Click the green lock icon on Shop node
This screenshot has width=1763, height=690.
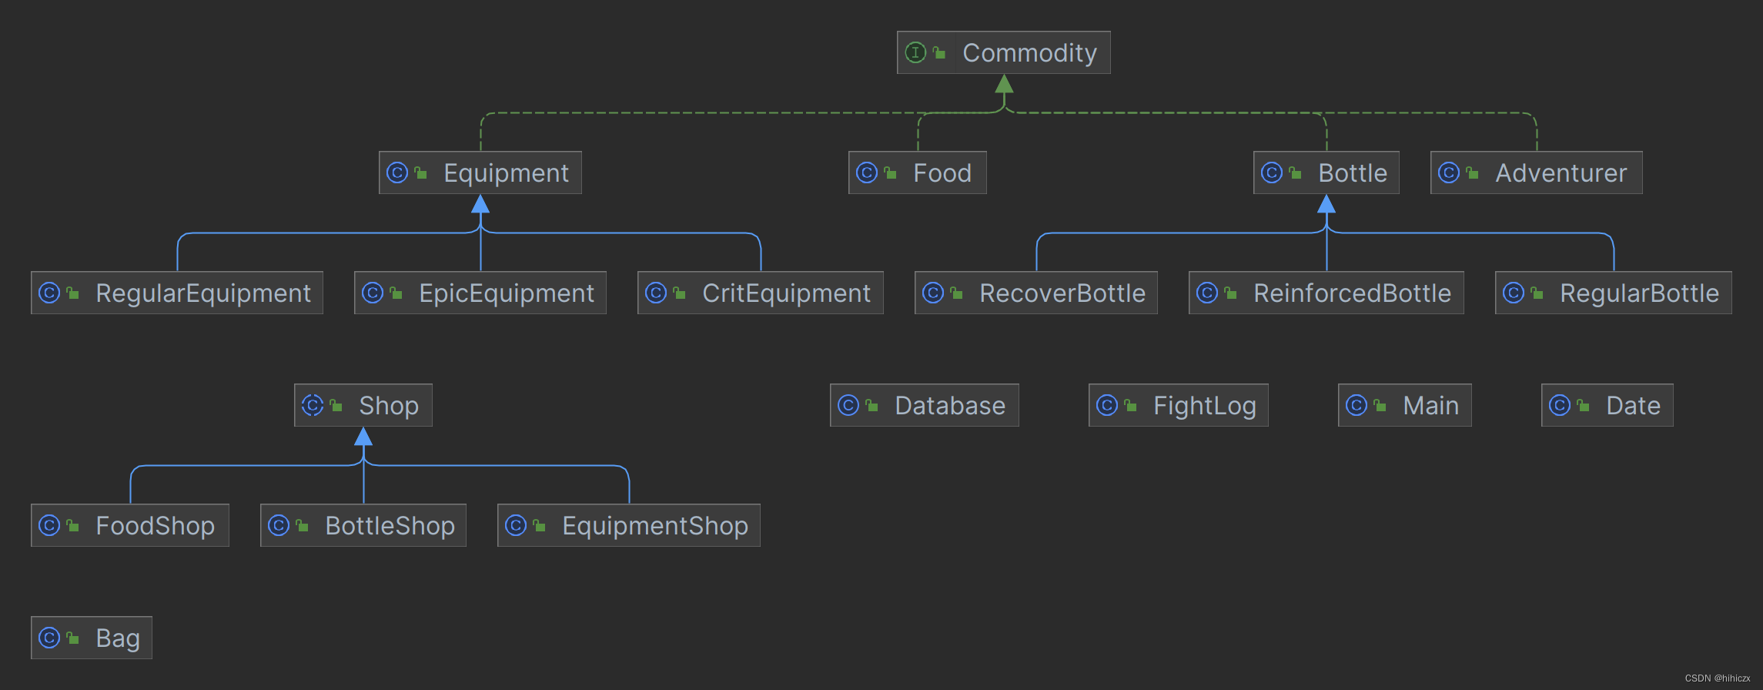336,405
